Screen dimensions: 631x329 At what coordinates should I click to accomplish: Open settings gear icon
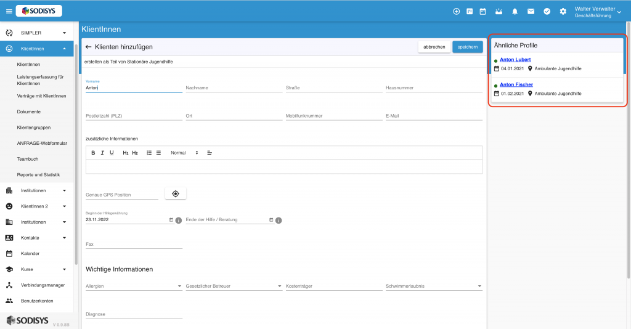point(563,12)
